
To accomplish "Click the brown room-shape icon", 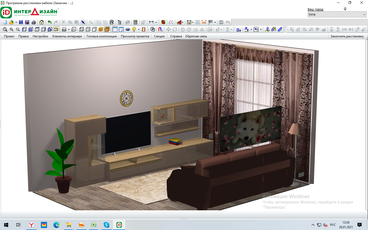I will coord(163,22).
